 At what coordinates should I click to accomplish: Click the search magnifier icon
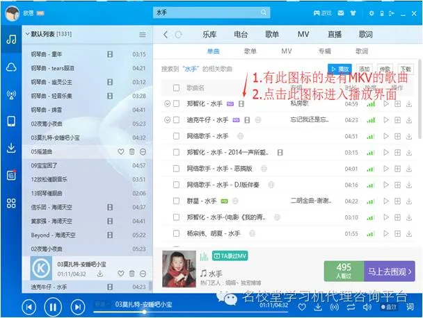point(264,12)
